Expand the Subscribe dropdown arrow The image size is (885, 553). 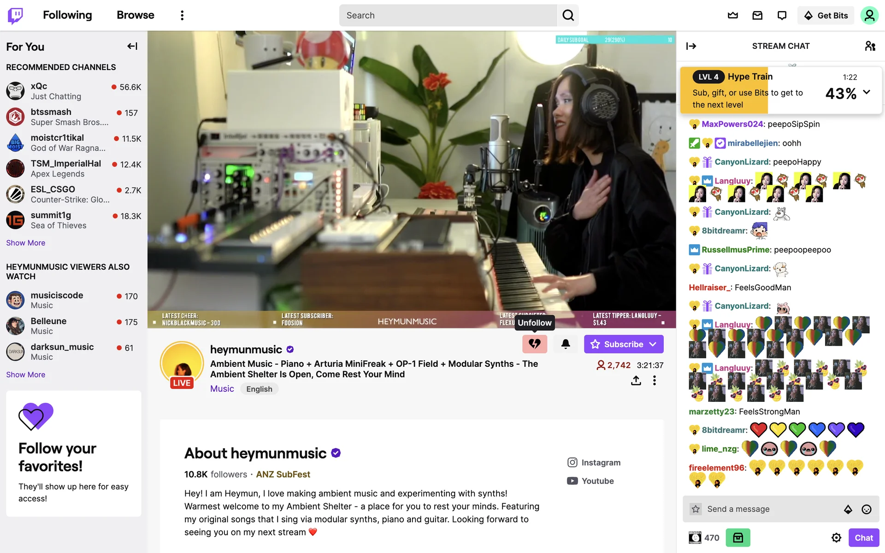click(653, 344)
